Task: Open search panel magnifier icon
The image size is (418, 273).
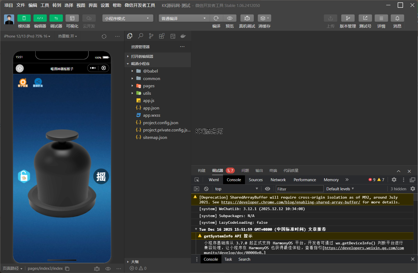Action: click(140, 36)
